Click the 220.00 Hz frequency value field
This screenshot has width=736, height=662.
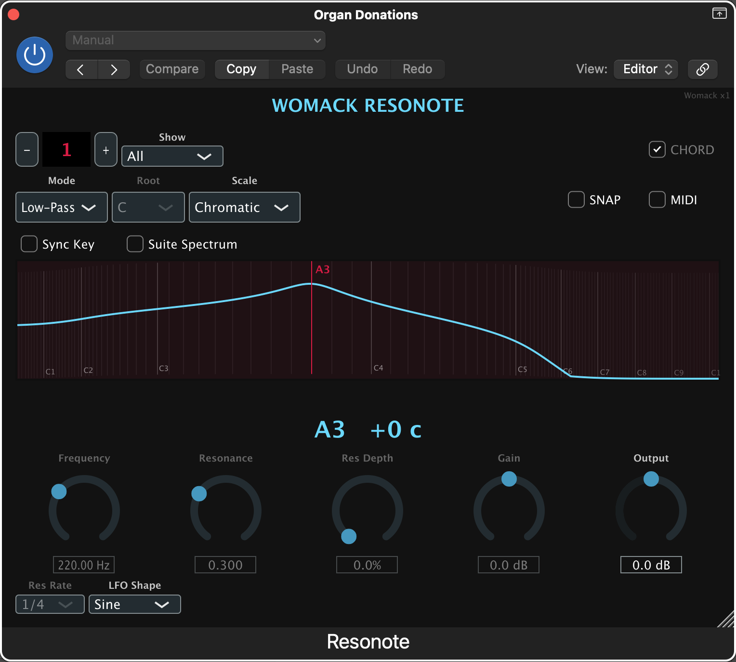pyautogui.click(x=84, y=565)
